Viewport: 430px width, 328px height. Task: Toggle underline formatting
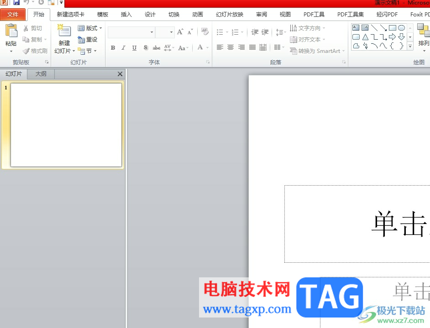click(x=134, y=48)
